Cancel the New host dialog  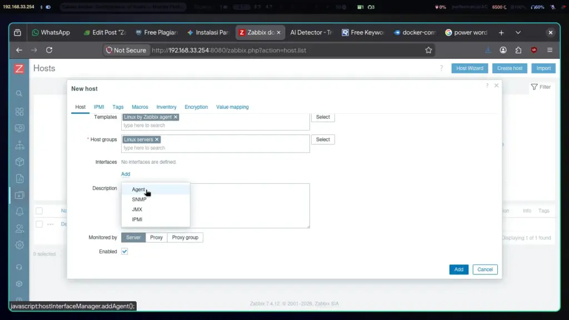[x=485, y=269]
